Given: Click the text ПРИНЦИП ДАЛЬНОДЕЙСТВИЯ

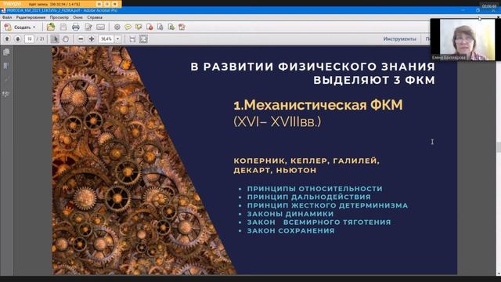Looking at the screenshot, I should pos(309,197).
